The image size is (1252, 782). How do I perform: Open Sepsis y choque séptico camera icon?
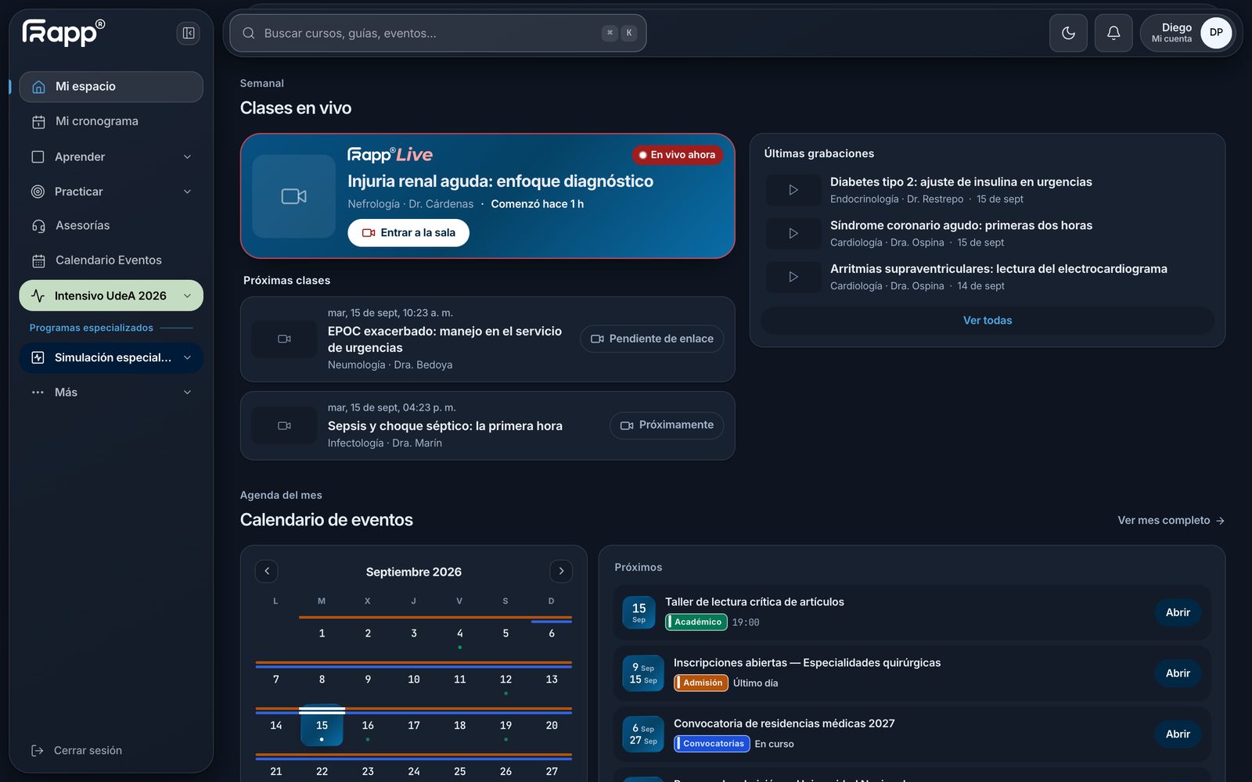pyautogui.click(x=284, y=426)
